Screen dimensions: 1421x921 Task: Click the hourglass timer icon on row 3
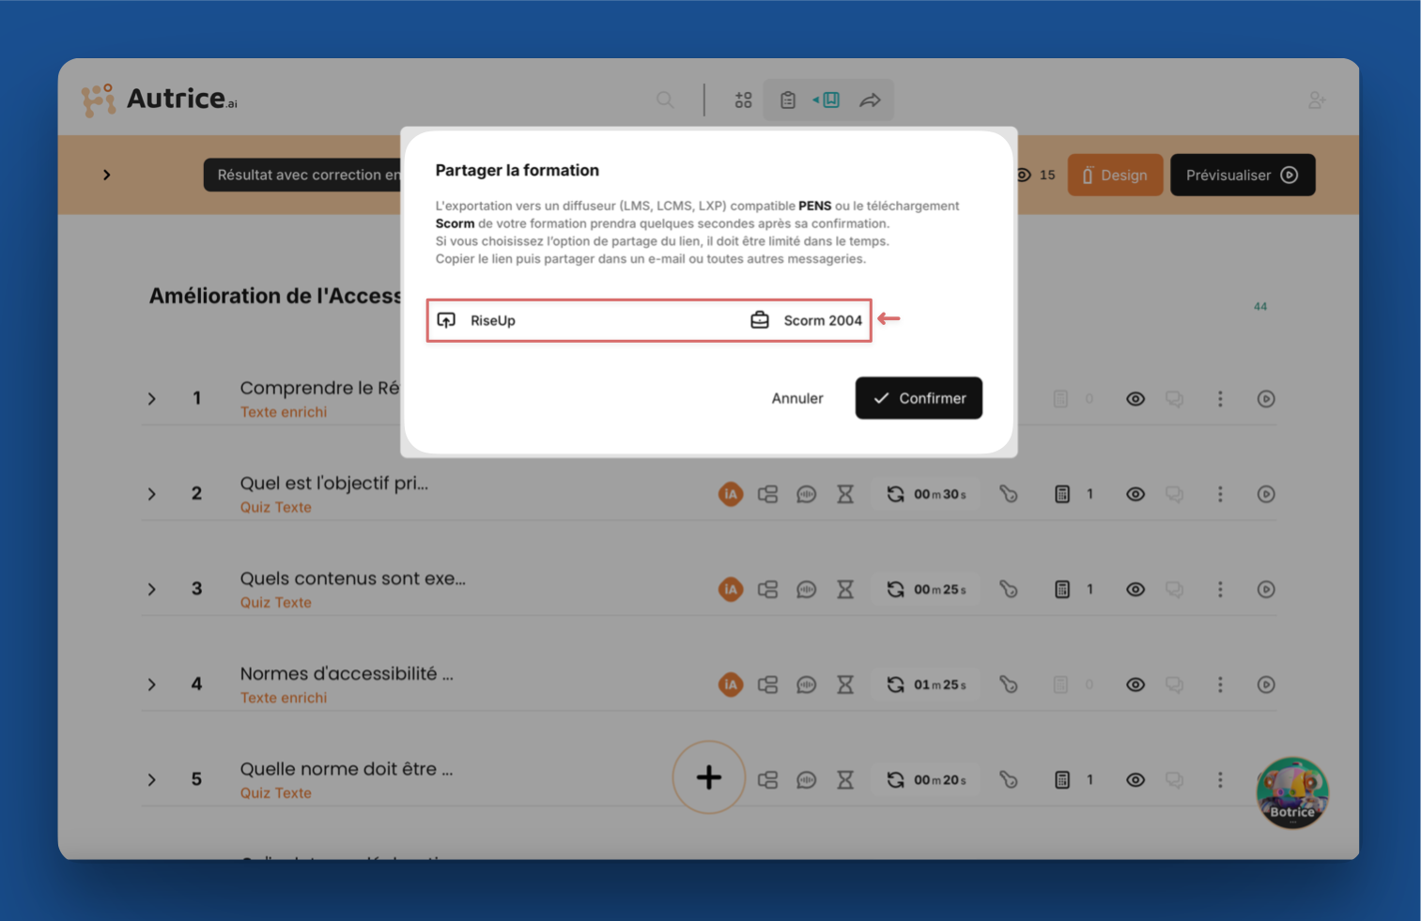(x=845, y=590)
